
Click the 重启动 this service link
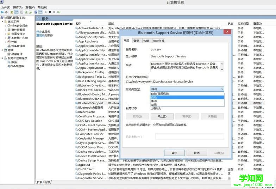tap(40, 35)
